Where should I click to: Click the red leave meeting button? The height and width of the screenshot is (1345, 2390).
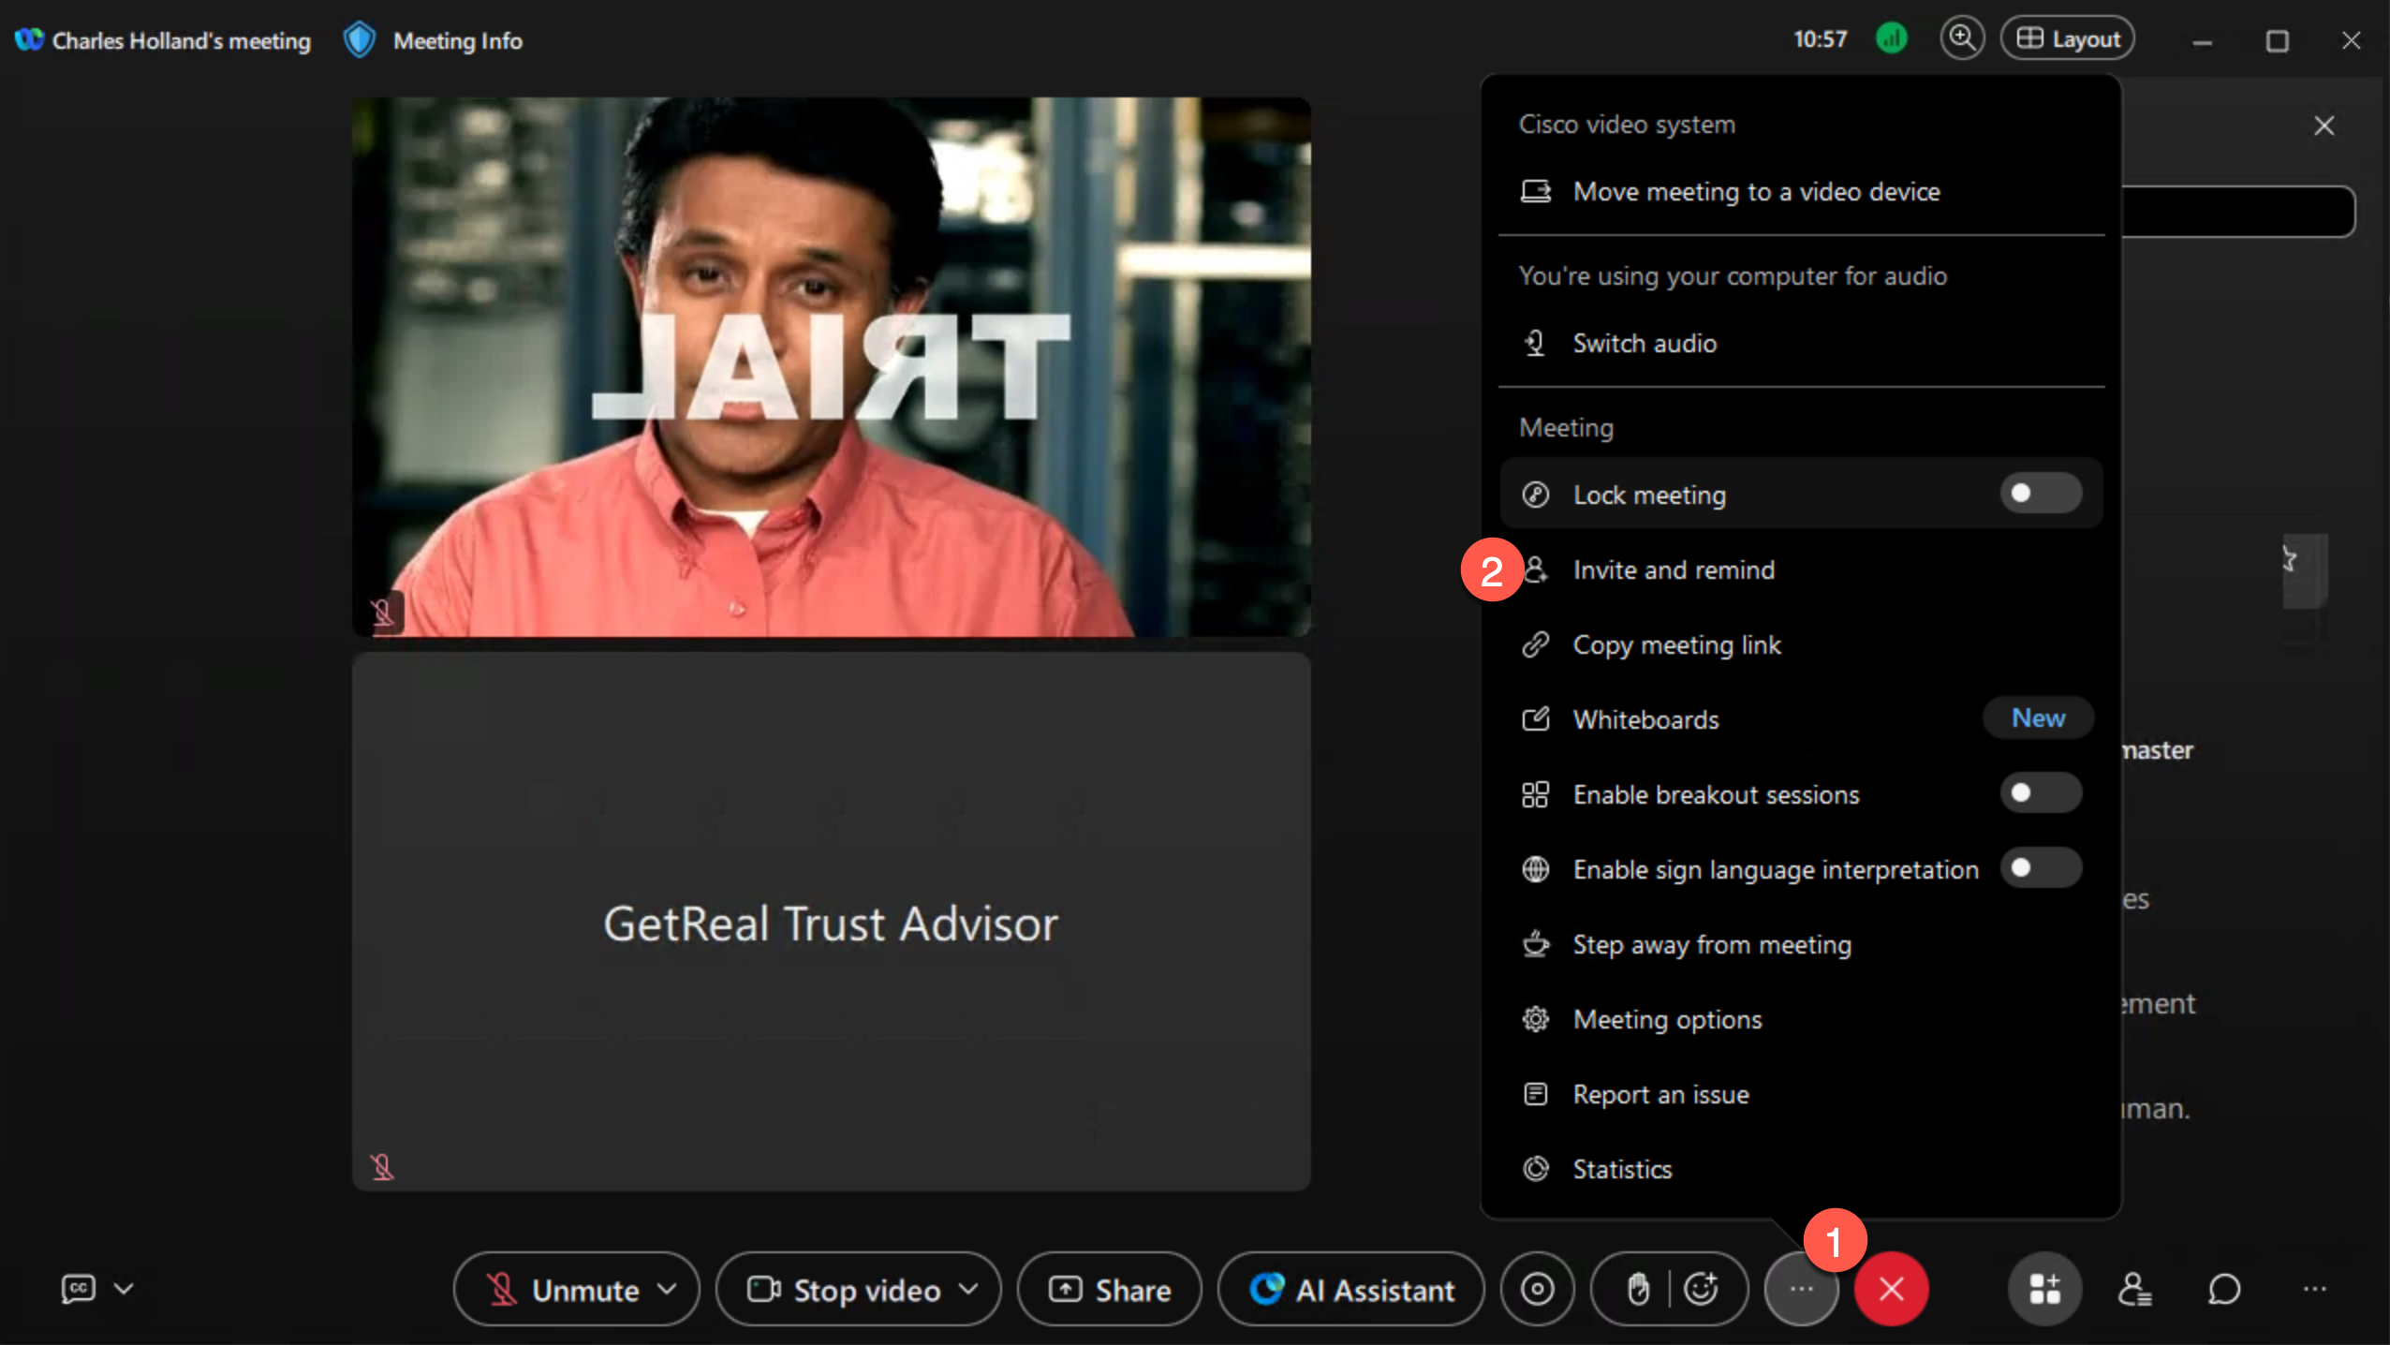(x=1891, y=1290)
